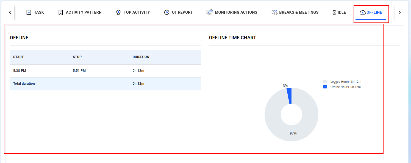411x163 pixels.
Task: Click the Top Activity lightbulb icon
Action: (x=118, y=12)
